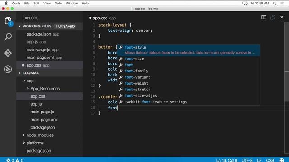The height and width of the screenshot is (162, 289).
Task: Click wrench icon beside font-style suggestion
Action: pyautogui.click(x=121, y=47)
